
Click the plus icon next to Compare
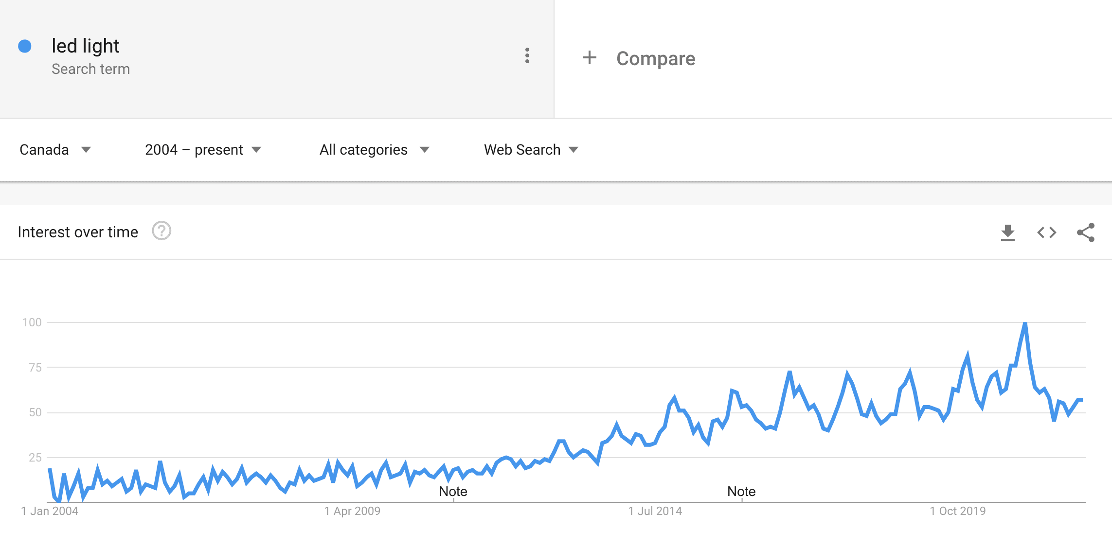pos(589,58)
